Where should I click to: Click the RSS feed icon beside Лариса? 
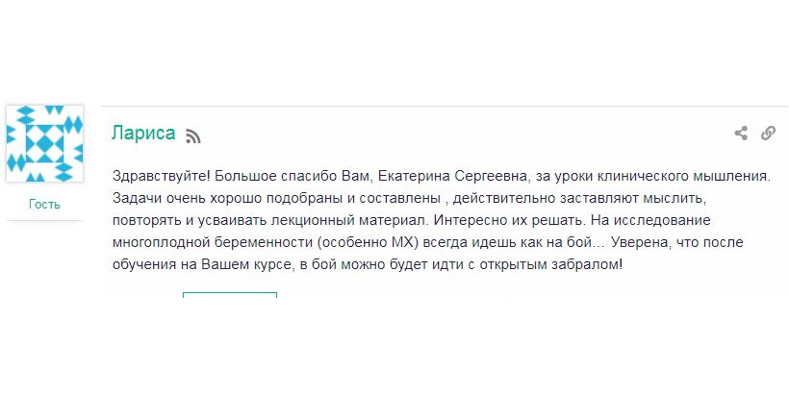193,136
